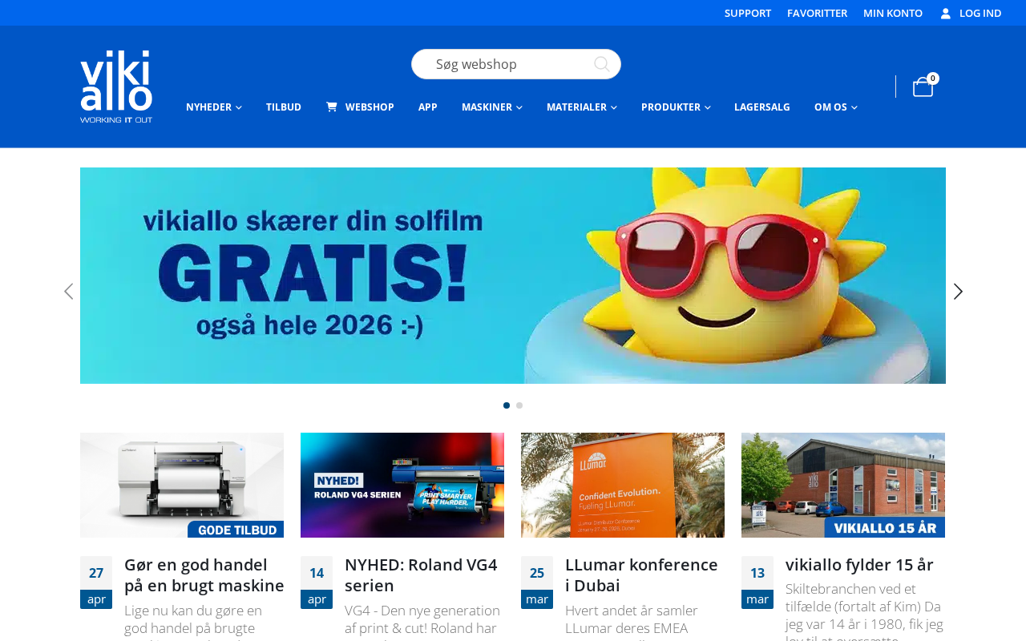
Task: Open the Support link
Action: (748, 14)
